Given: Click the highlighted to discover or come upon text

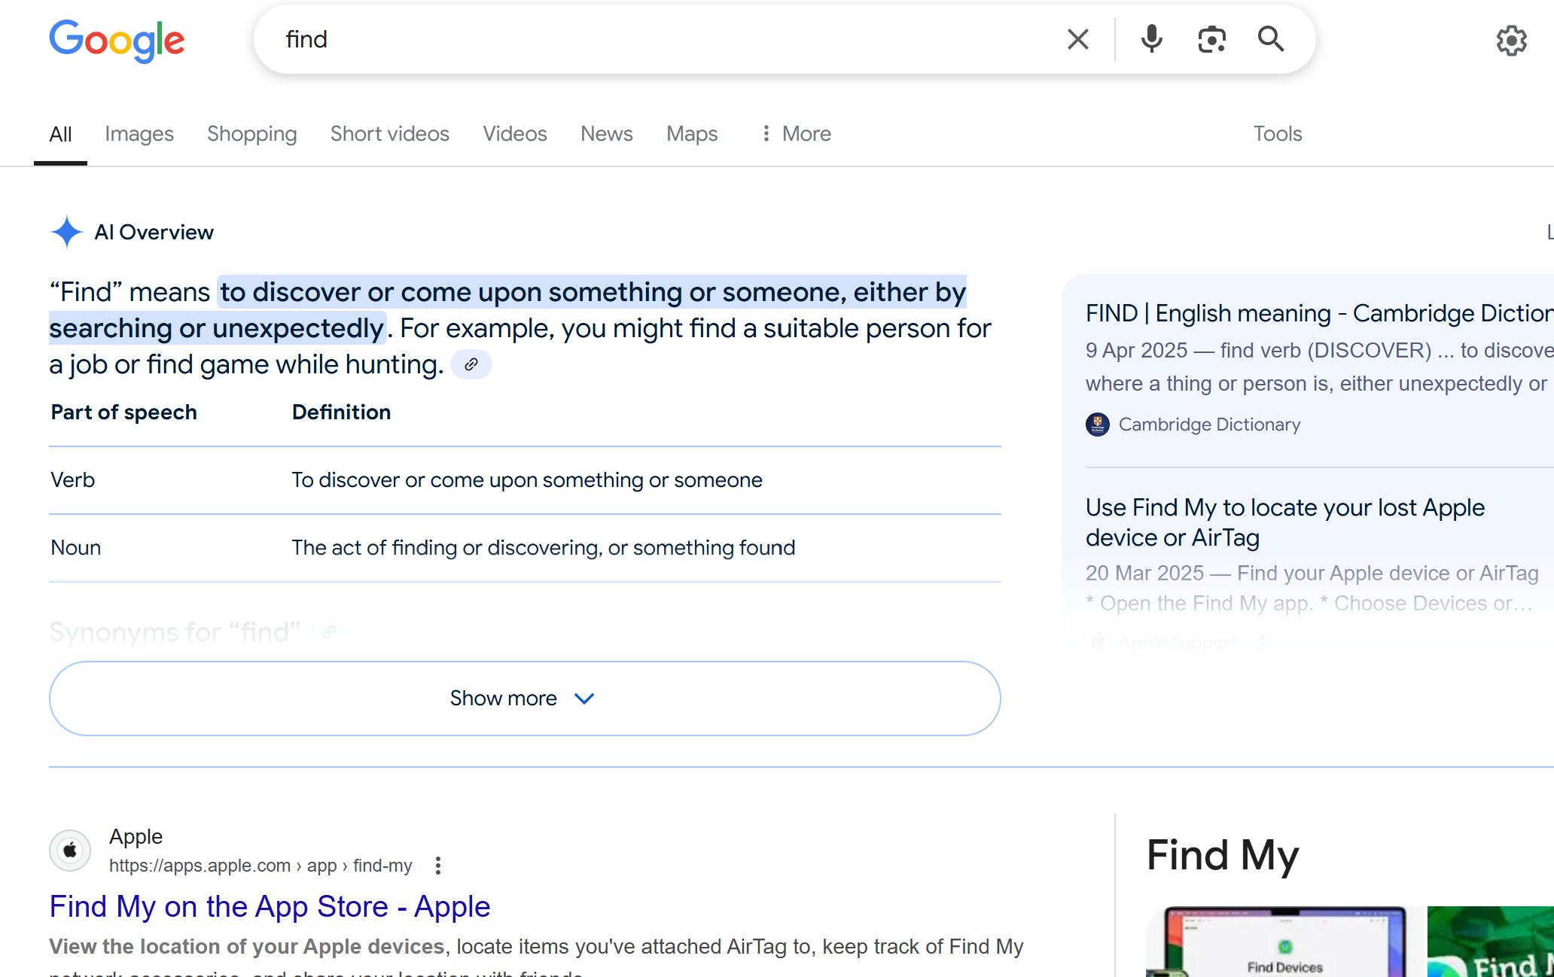Looking at the screenshot, I should pyautogui.click(x=592, y=292).
